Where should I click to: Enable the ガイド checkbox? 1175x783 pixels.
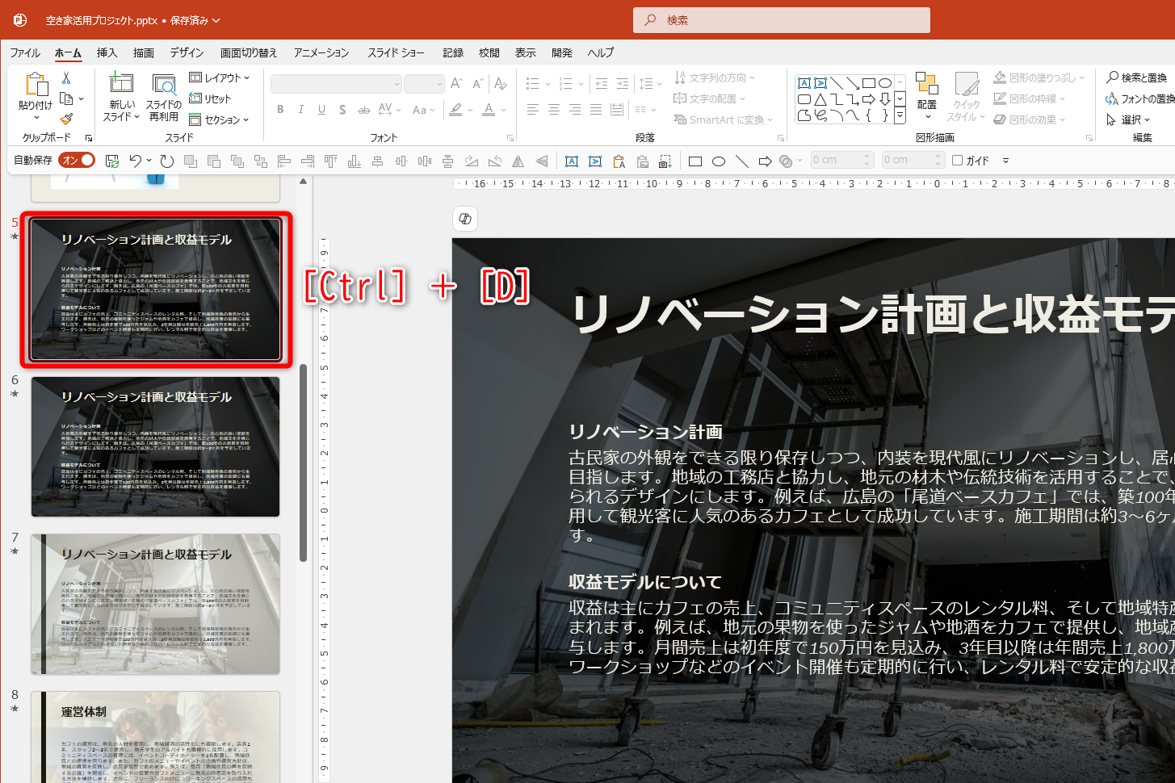(x=956, y=160)
